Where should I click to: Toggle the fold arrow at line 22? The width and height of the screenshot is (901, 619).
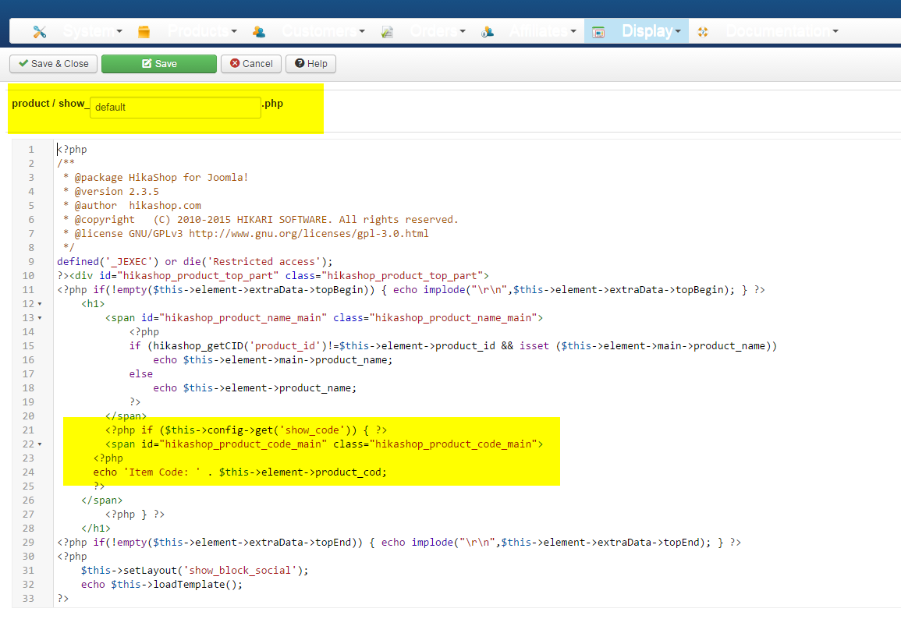point(39,444)
